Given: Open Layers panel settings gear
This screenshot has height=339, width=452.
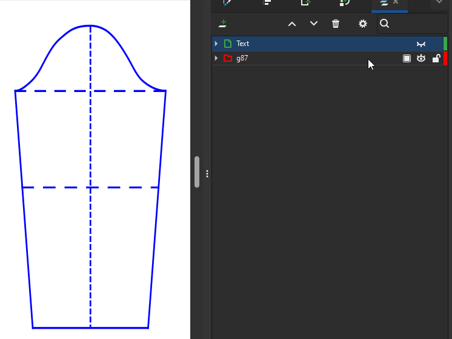Looking at the screenshot, I should click(363, 24).
